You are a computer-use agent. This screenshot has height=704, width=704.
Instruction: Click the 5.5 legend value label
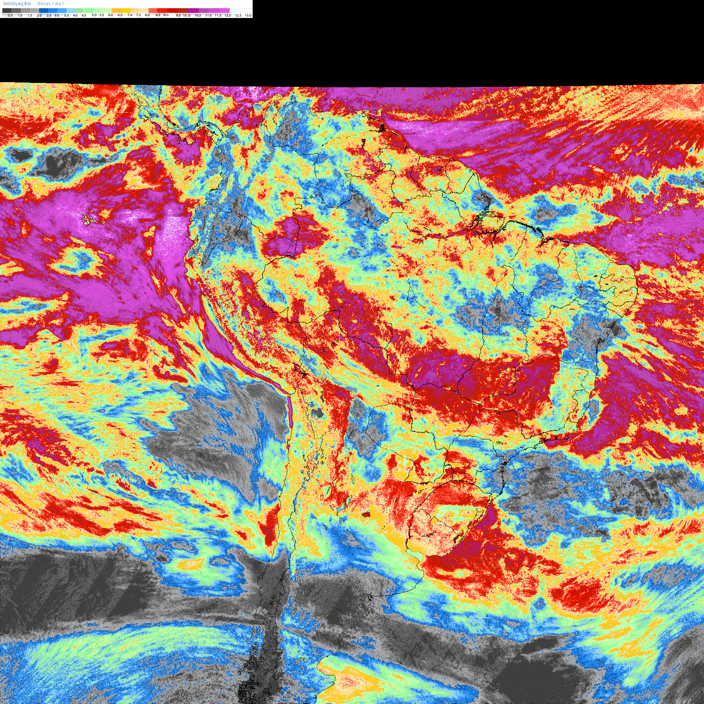click(x=102, y=15)
